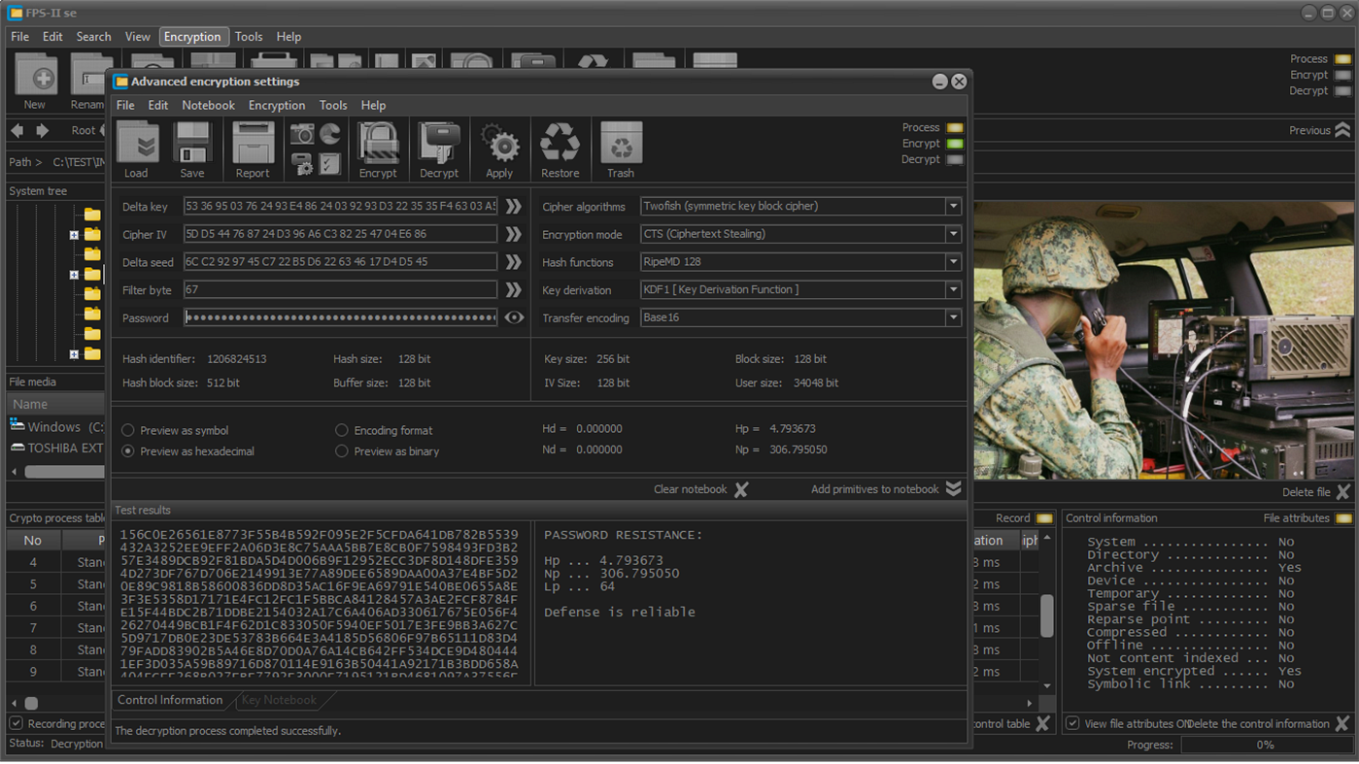This screenshot has height=764, width=1359.
Task: Switch to the Key Notebook tab
Action: click(x=279, y=700)
